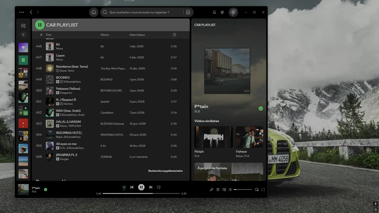Open the play queue icon
The image size is (379, 213).
coord(218,190)
